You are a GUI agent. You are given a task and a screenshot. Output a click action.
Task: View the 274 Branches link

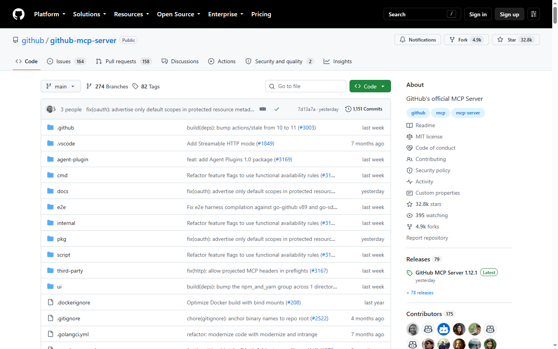coord(107,86)
